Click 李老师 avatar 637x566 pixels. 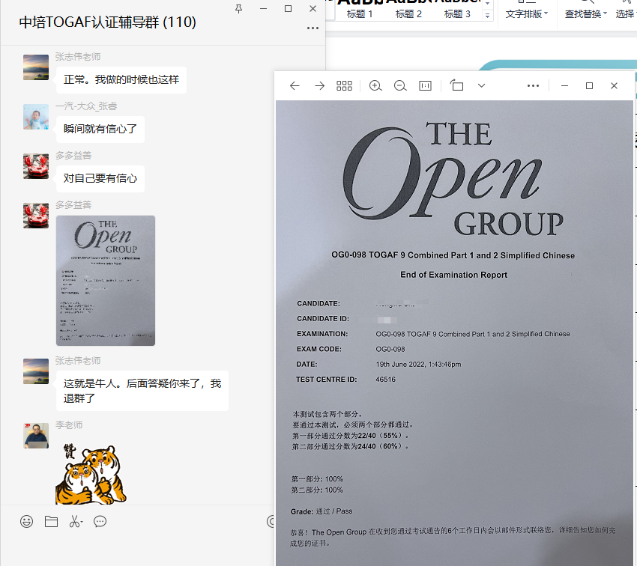pos(36,436)
